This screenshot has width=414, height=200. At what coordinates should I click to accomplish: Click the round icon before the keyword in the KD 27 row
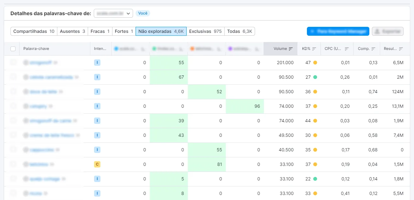pos(26,77)
